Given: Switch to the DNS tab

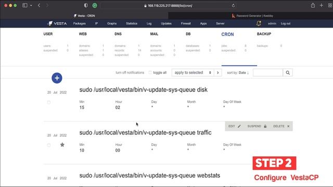Looking at the screenshot, I should tap(118, 34).
